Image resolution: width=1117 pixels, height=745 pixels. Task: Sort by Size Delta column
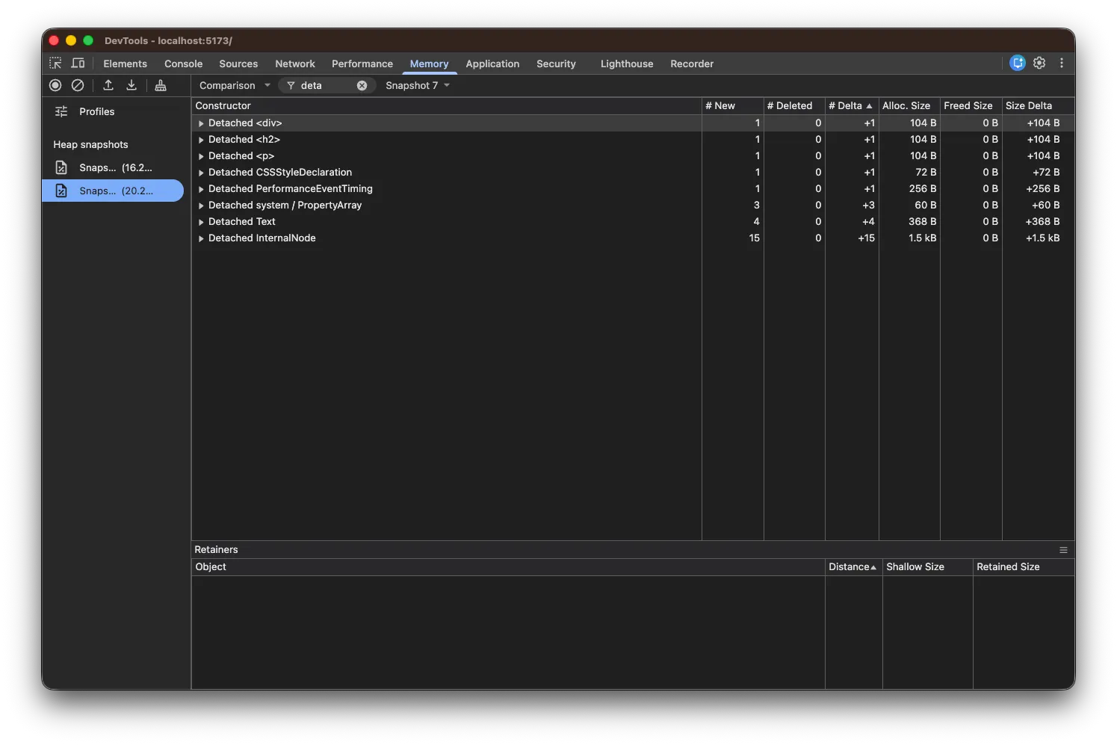(1039, 106)
